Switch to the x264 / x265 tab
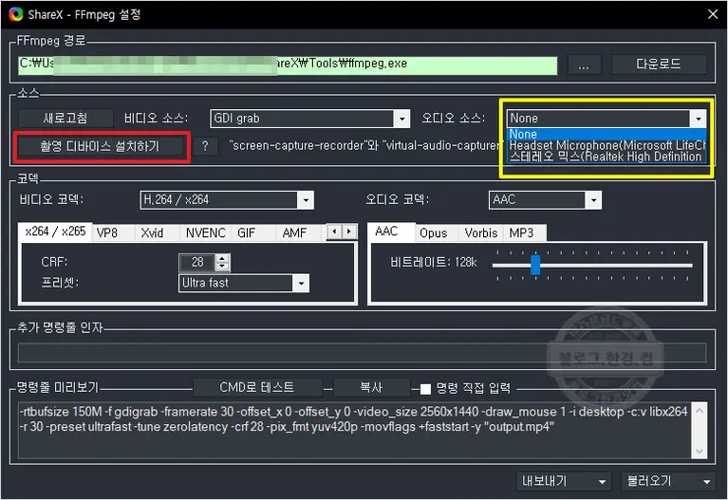Screen dimensions: 728x500 click(55, 231)
